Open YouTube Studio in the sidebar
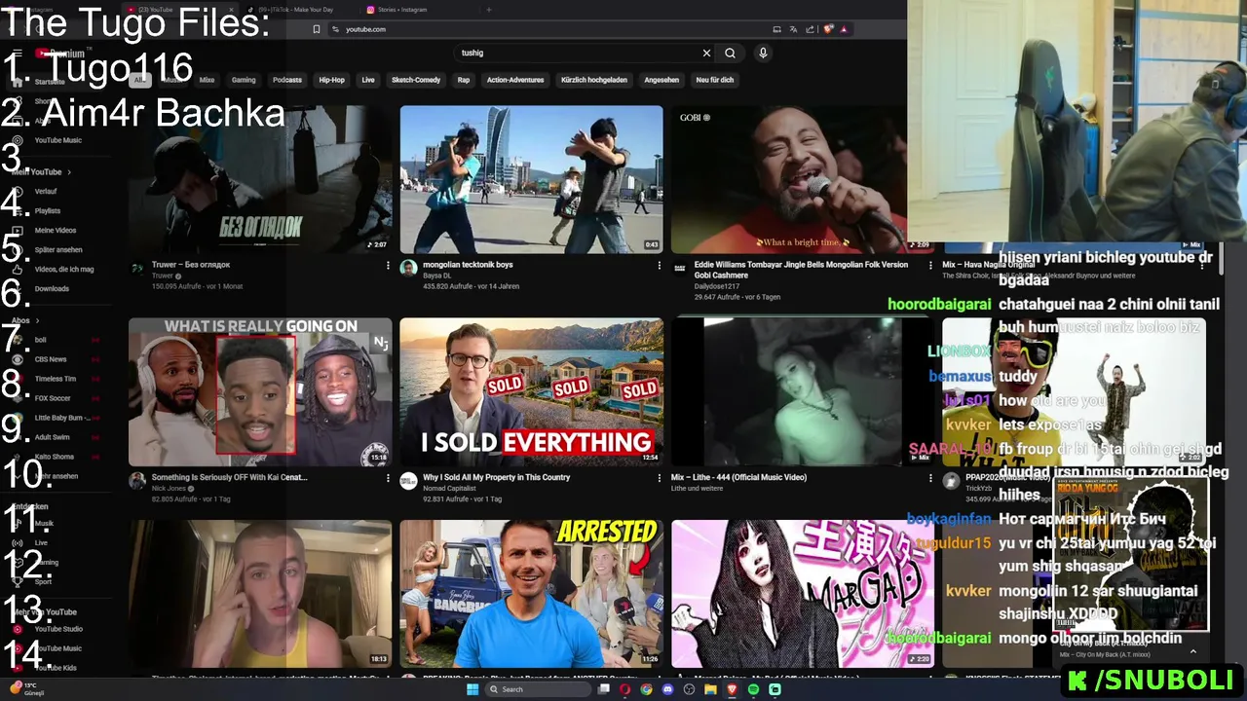The width and height of the screenshot is (1247, 701). (58, 629)
